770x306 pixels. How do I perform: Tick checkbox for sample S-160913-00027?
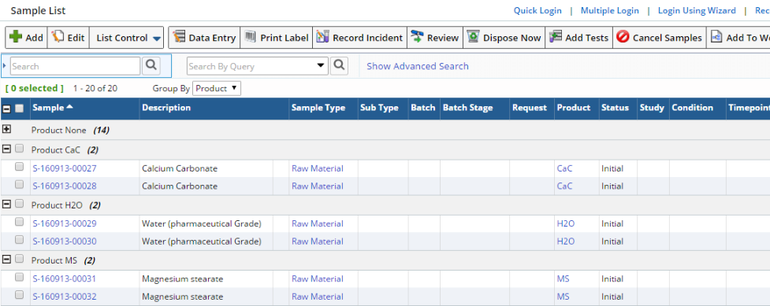point(19,168)
